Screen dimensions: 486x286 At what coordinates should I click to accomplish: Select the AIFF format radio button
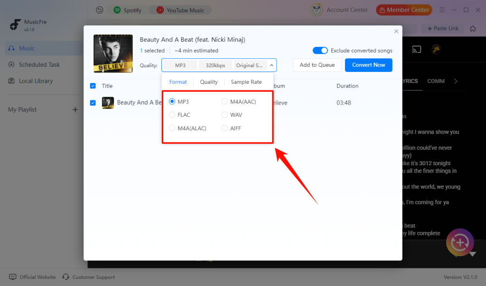click(x=224, y=128)
